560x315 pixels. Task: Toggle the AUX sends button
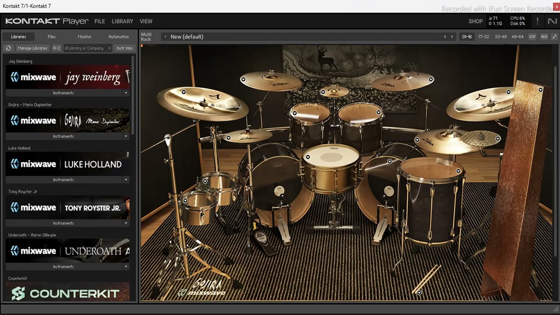(544, 37)
